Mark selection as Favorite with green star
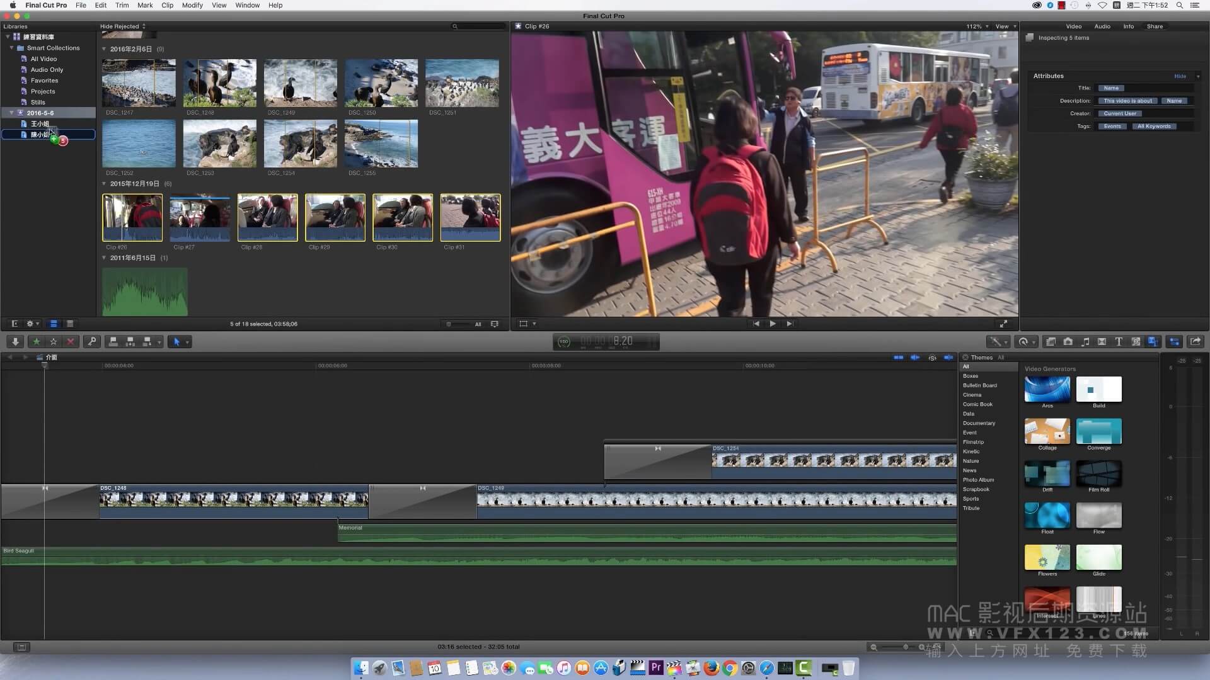The height and width of the screenshot is (680, 1210). tap(37, 342)
